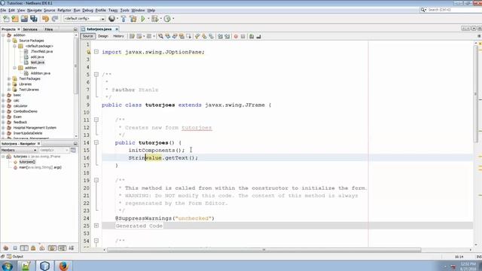
Task: Switch to History view
Action: 118,36
